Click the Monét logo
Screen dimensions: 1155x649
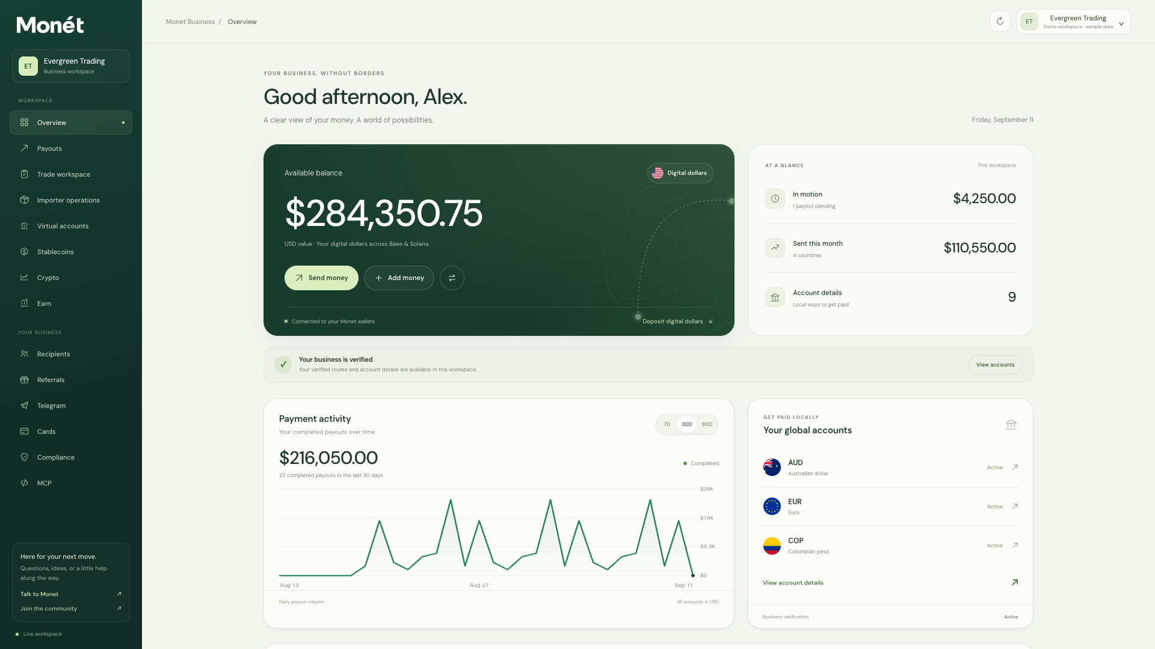click(50, 25)
